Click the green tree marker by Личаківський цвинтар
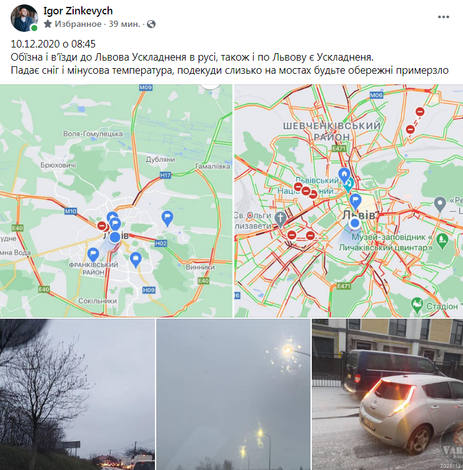The height and width of the screenshot is (470, 463). tap(442, 241)
